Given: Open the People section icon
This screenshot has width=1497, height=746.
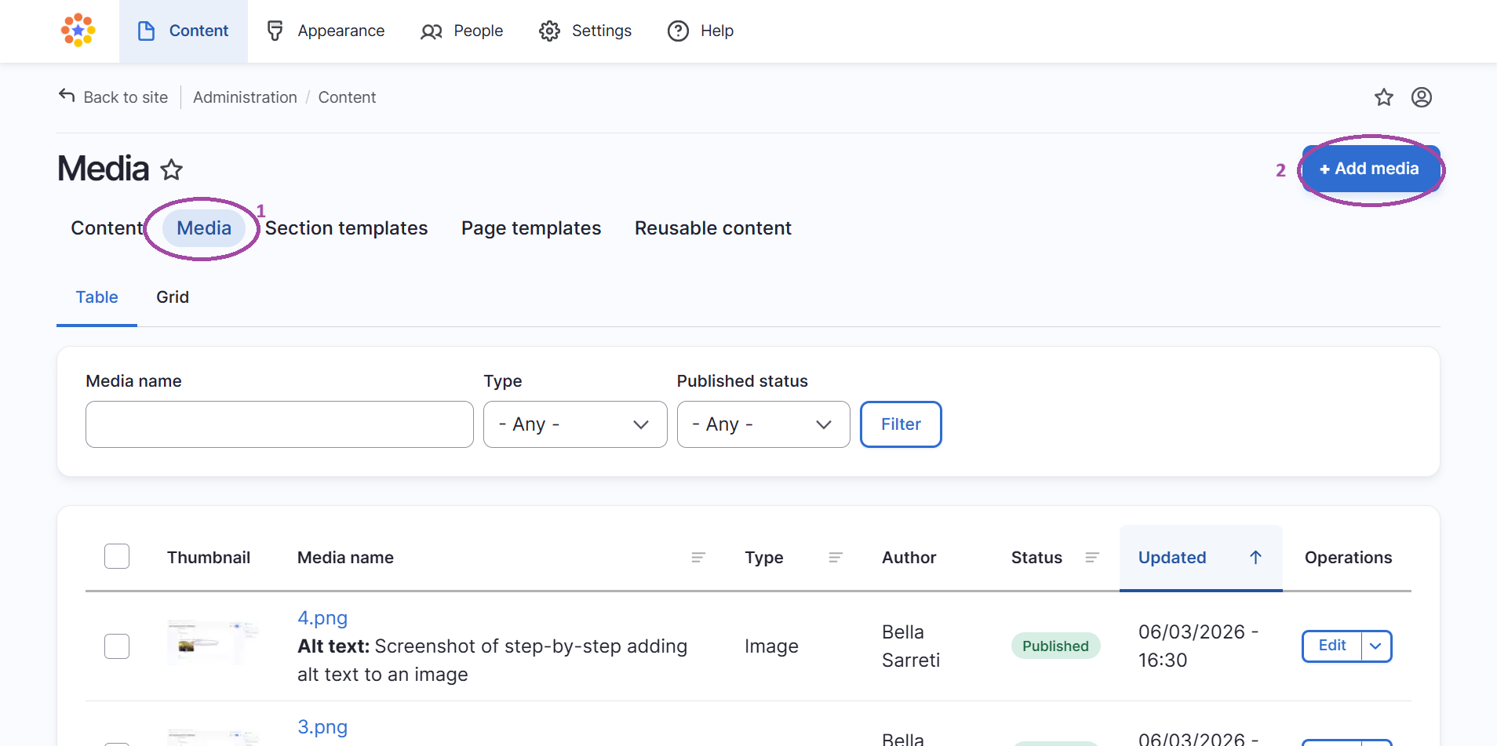Looking at the screenshot, I should click(432, 31).
